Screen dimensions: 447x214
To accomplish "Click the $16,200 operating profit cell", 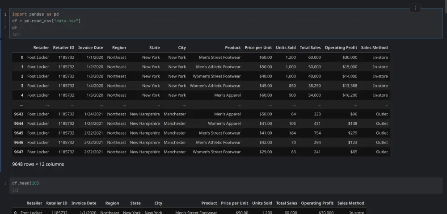I will (x=350, y=95).
